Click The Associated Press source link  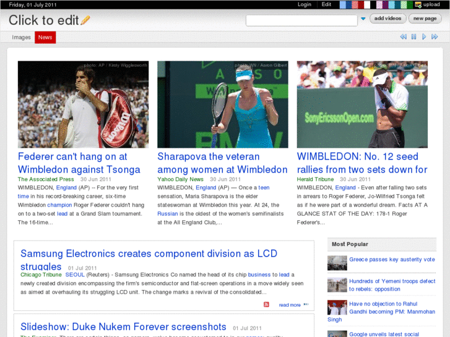click(x=46, y=179)
